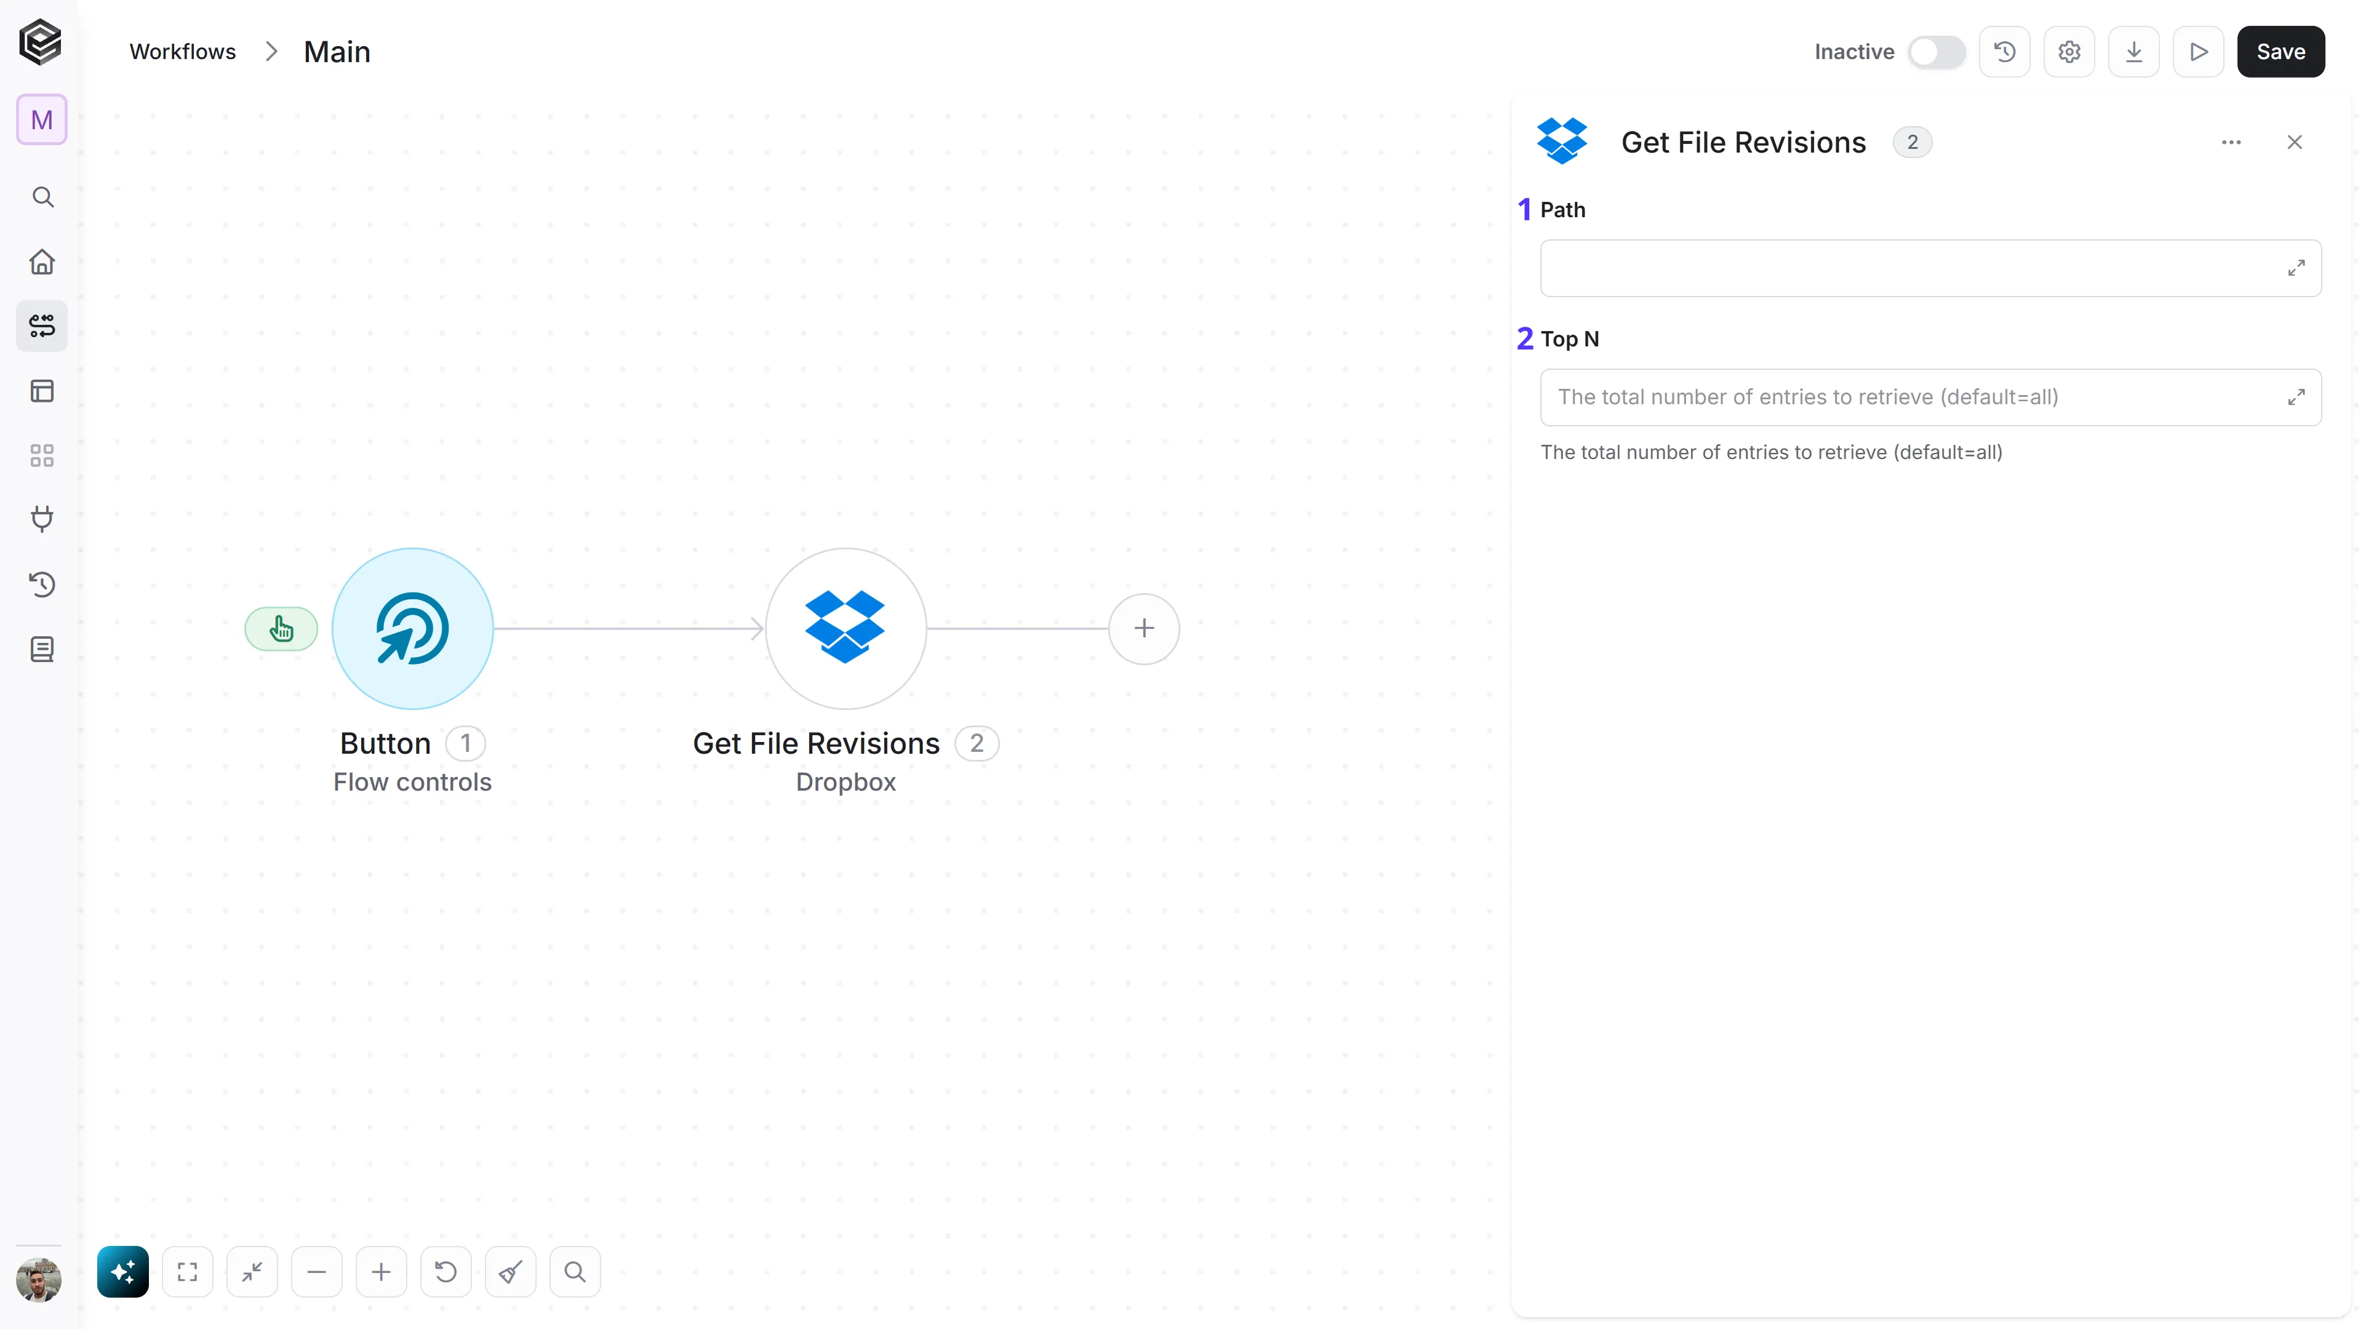
Task: Expand the Top N field editor
Action: coord(2296,397)
